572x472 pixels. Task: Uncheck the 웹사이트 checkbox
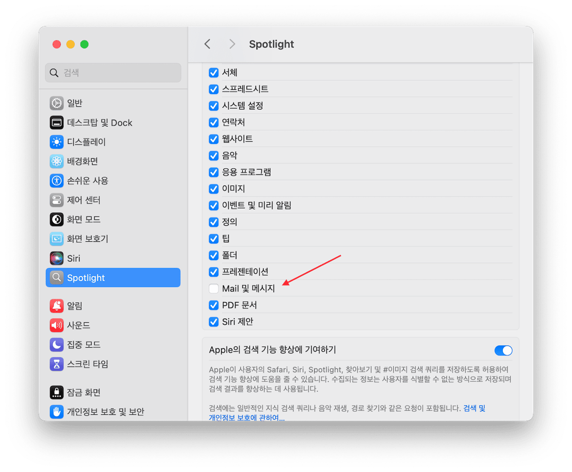[x=214, y=139]
